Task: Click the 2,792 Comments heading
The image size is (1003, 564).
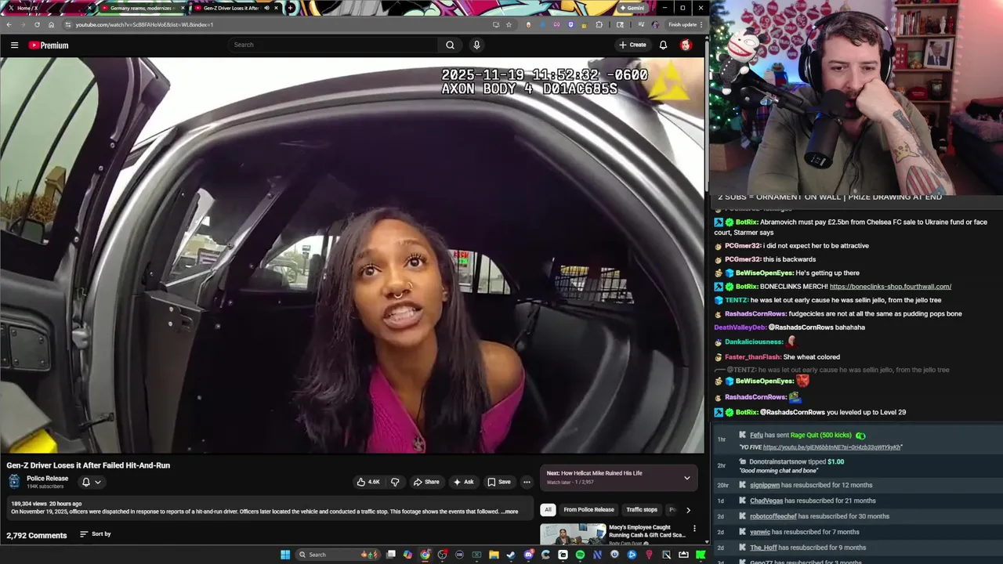Action: (37, 536)
